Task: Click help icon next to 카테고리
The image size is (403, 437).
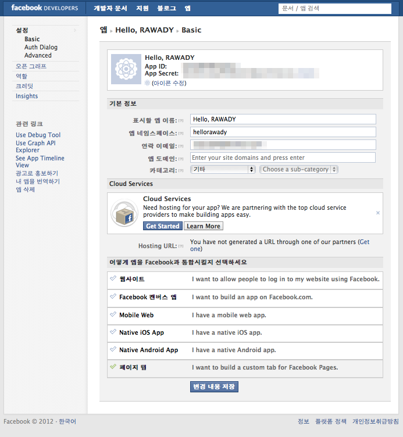Action: click(x=181, y=171)
